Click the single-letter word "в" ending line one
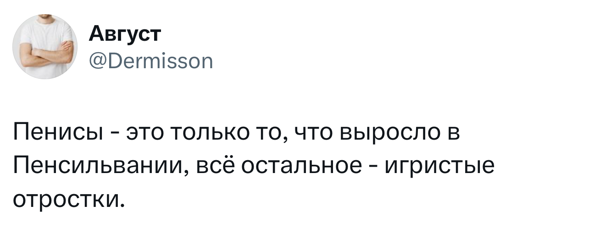Image resolution: width=589 pixels, height=233 pixels. click(452, 133)
